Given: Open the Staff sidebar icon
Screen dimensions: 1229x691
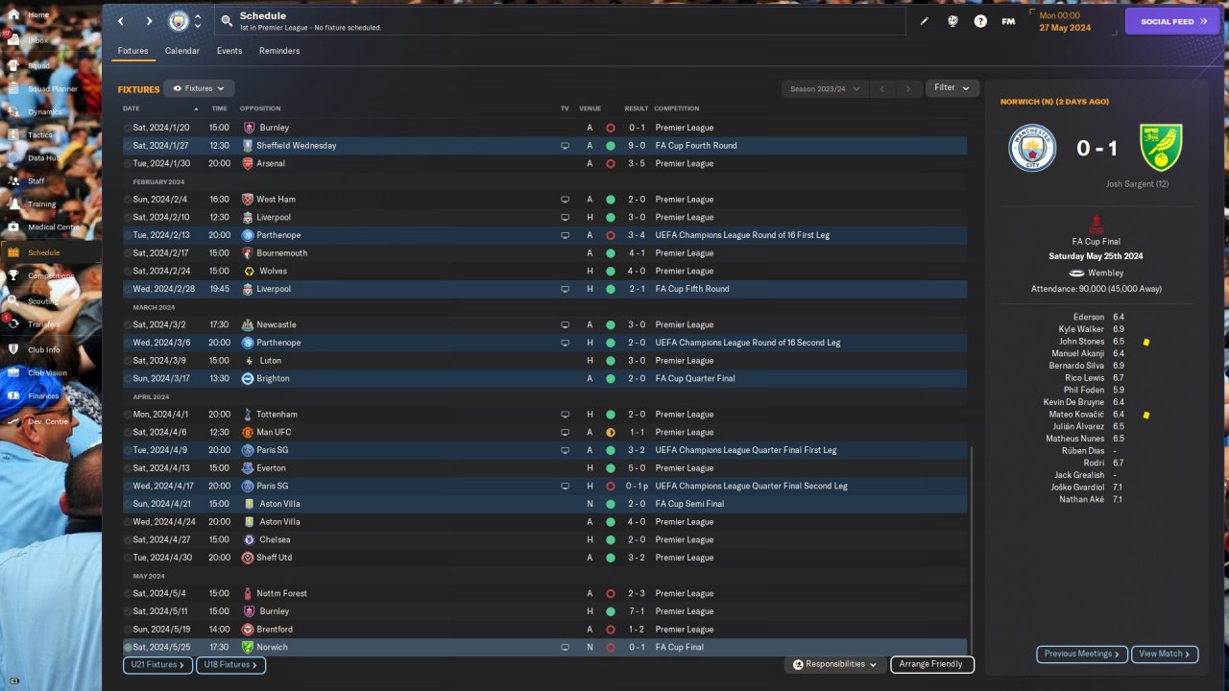Looking at the screenshot, I should point(13,181).
